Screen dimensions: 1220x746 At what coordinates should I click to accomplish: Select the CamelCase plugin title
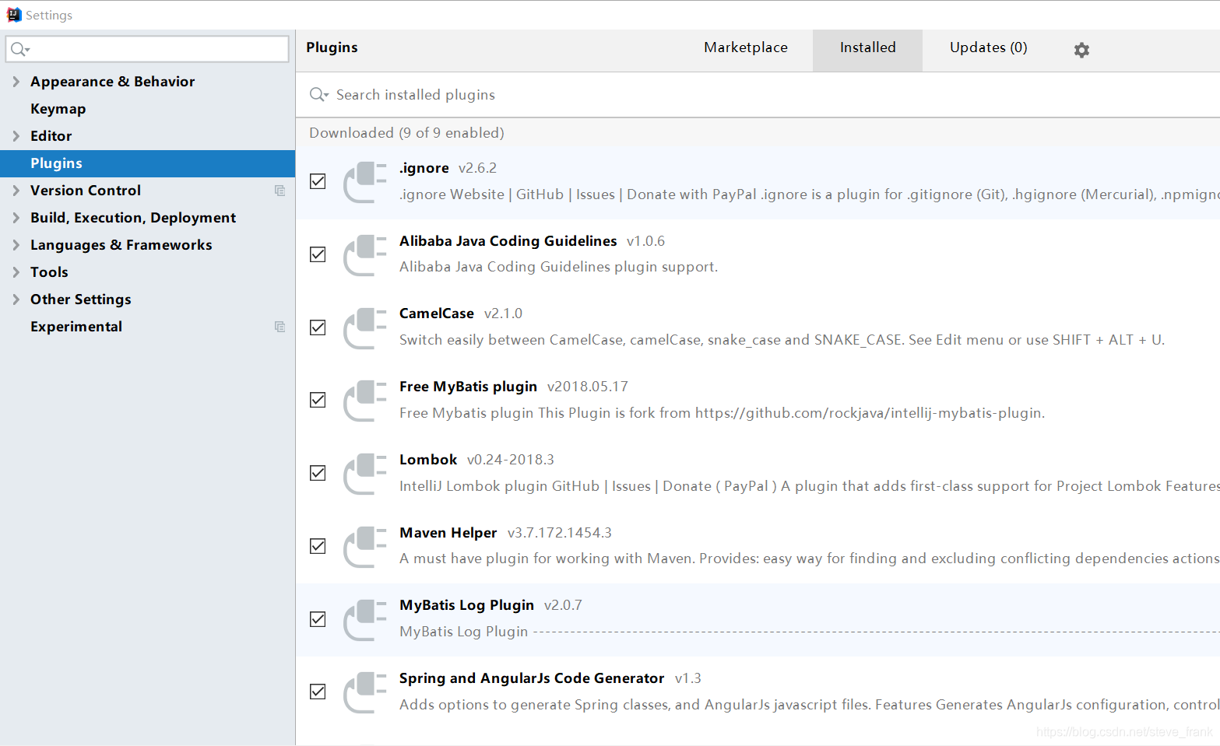pyautogui.click(x=437, y=313)
